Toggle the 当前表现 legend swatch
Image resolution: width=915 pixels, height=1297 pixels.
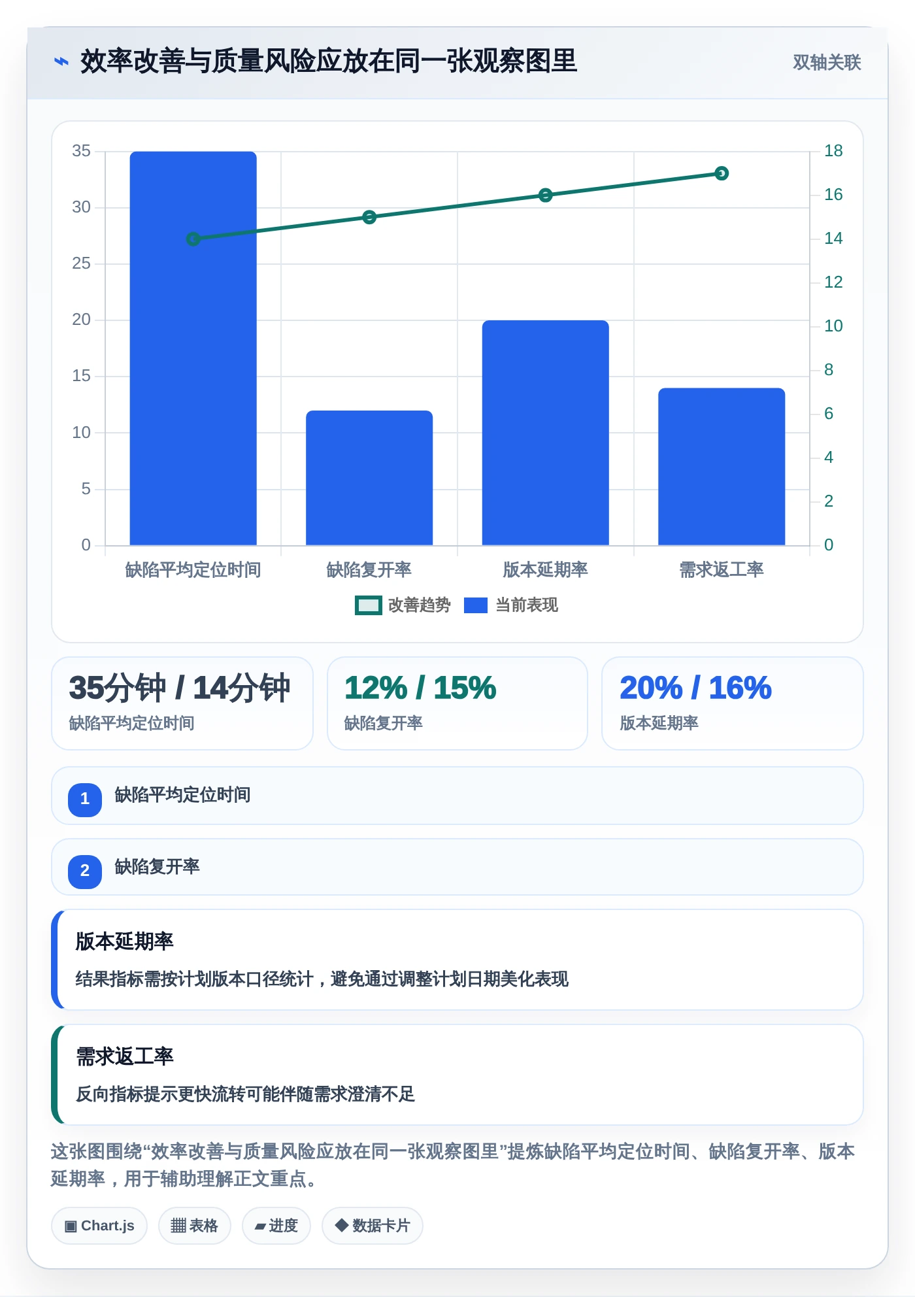coord(476,605)
